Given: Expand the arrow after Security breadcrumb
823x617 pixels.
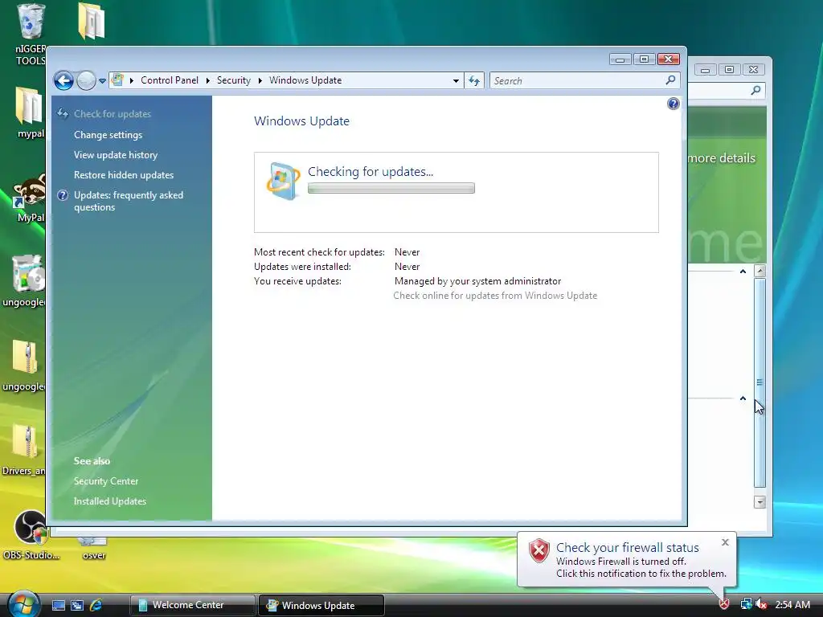Looking at the screenshot, I should (x=260, y=80).
